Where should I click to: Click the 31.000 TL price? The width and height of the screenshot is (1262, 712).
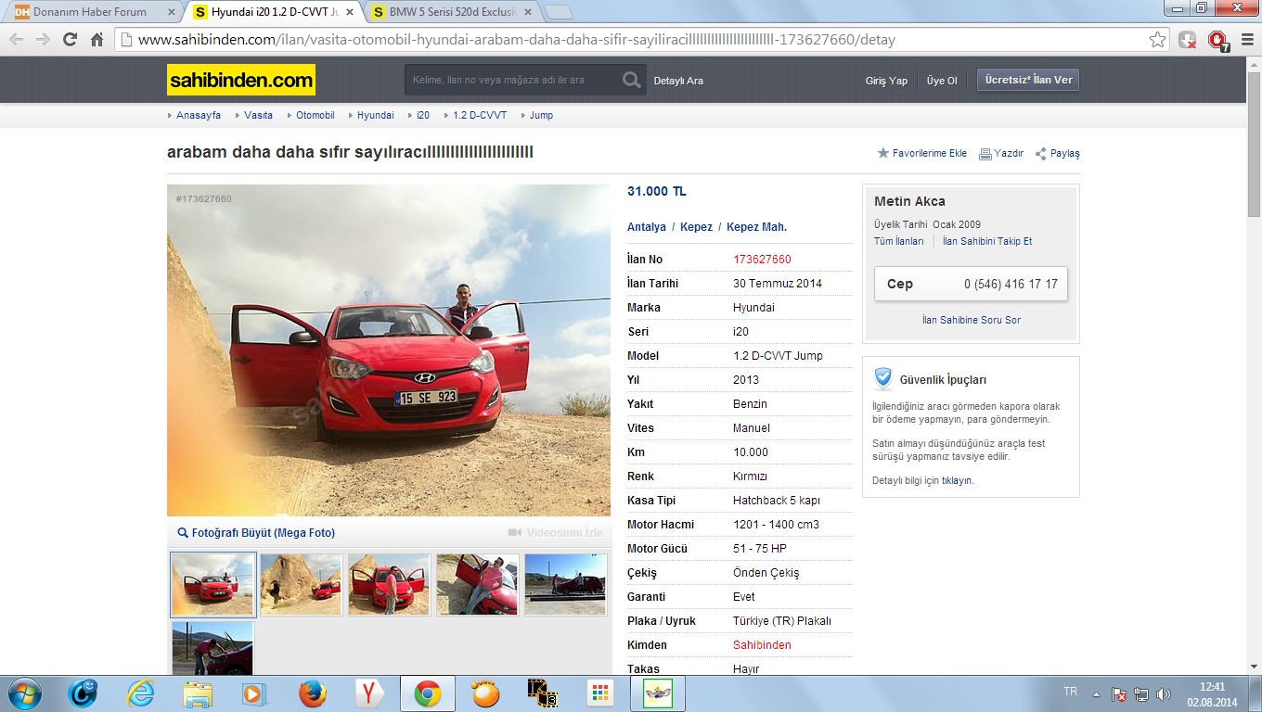point(657,191)
